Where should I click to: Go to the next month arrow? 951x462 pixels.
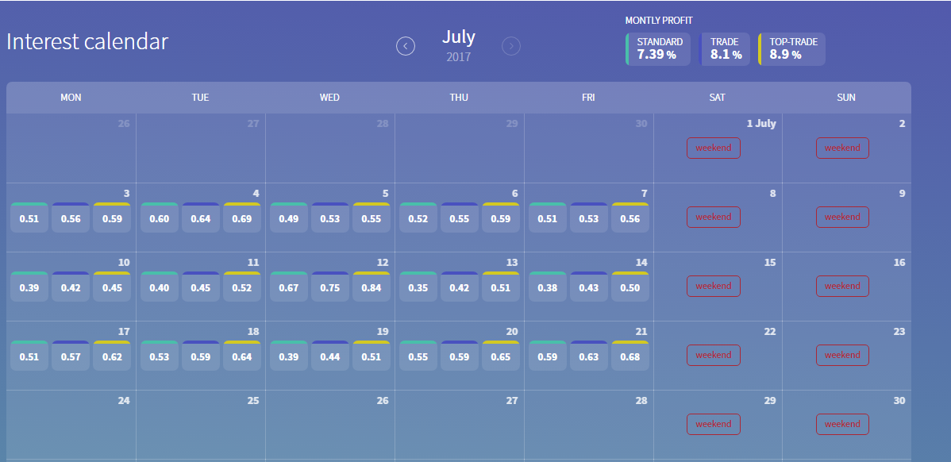tap(511, 46)
